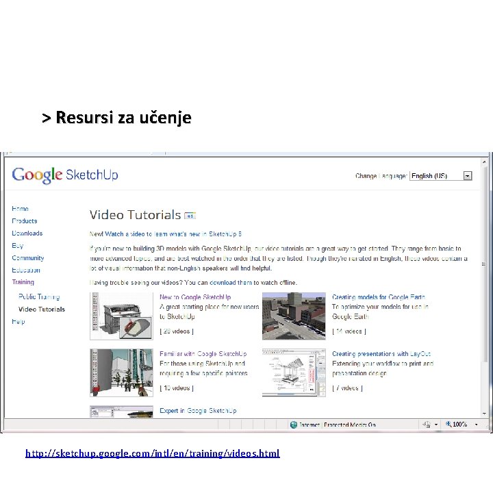Select the English (US) language combo box
493x493 pixels.
point(441,176)
